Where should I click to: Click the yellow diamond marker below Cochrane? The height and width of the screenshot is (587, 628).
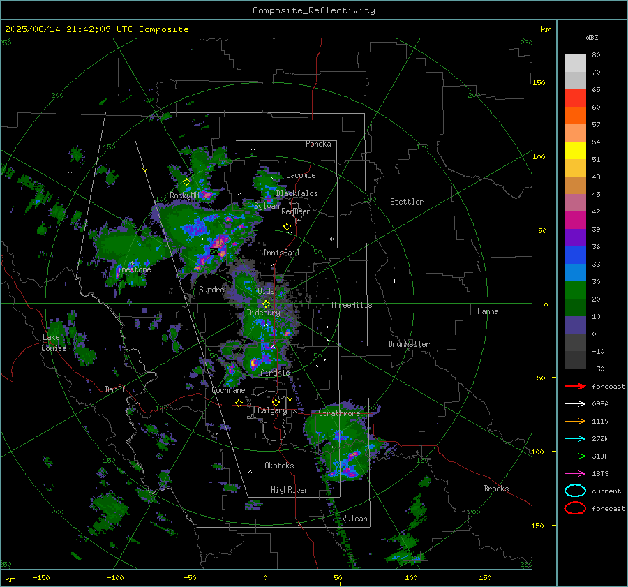click(x=239, y=403)
